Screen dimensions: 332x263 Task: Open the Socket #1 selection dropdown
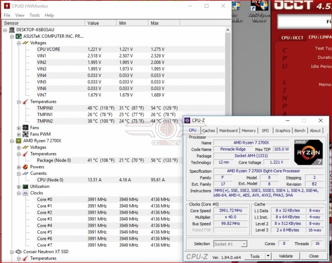[244, 244]
